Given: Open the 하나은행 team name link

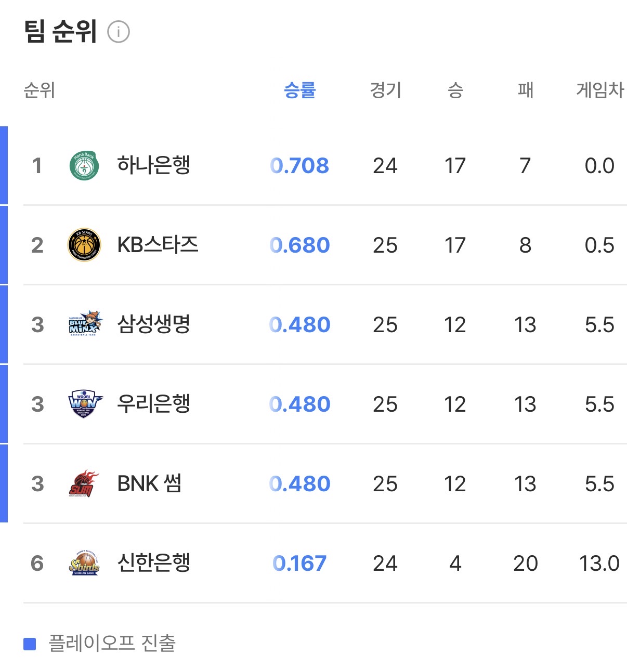Looking at the screenshot, I should click(x=154, y=165).
